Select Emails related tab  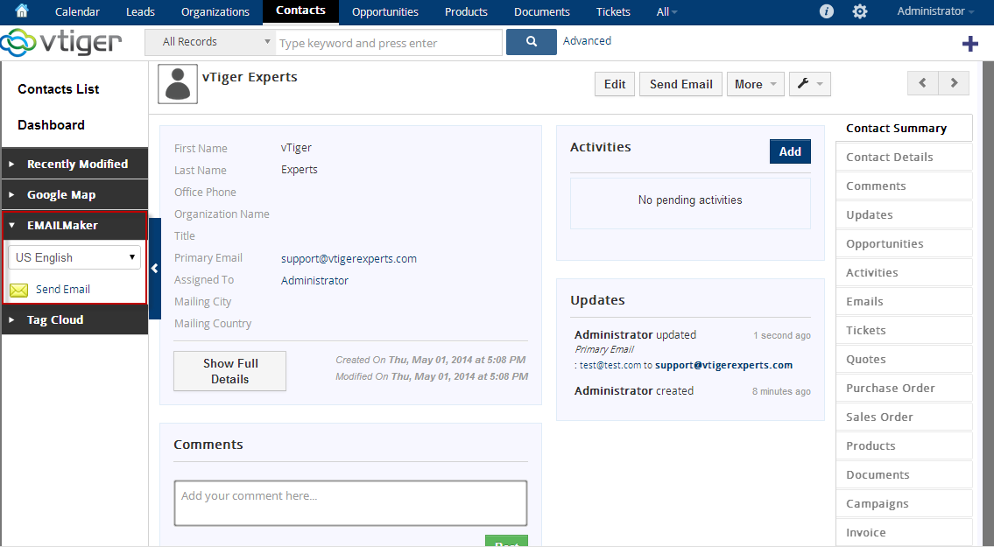click(x=904, y=301)
